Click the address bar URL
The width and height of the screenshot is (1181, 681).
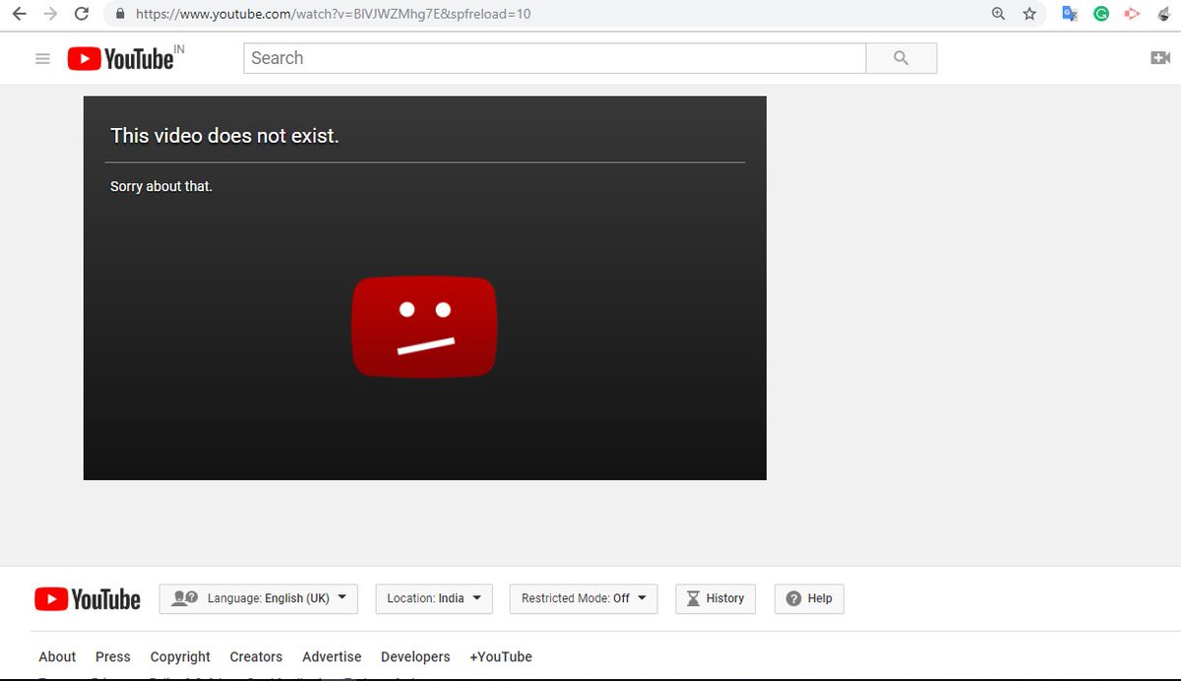pos(334,14)
